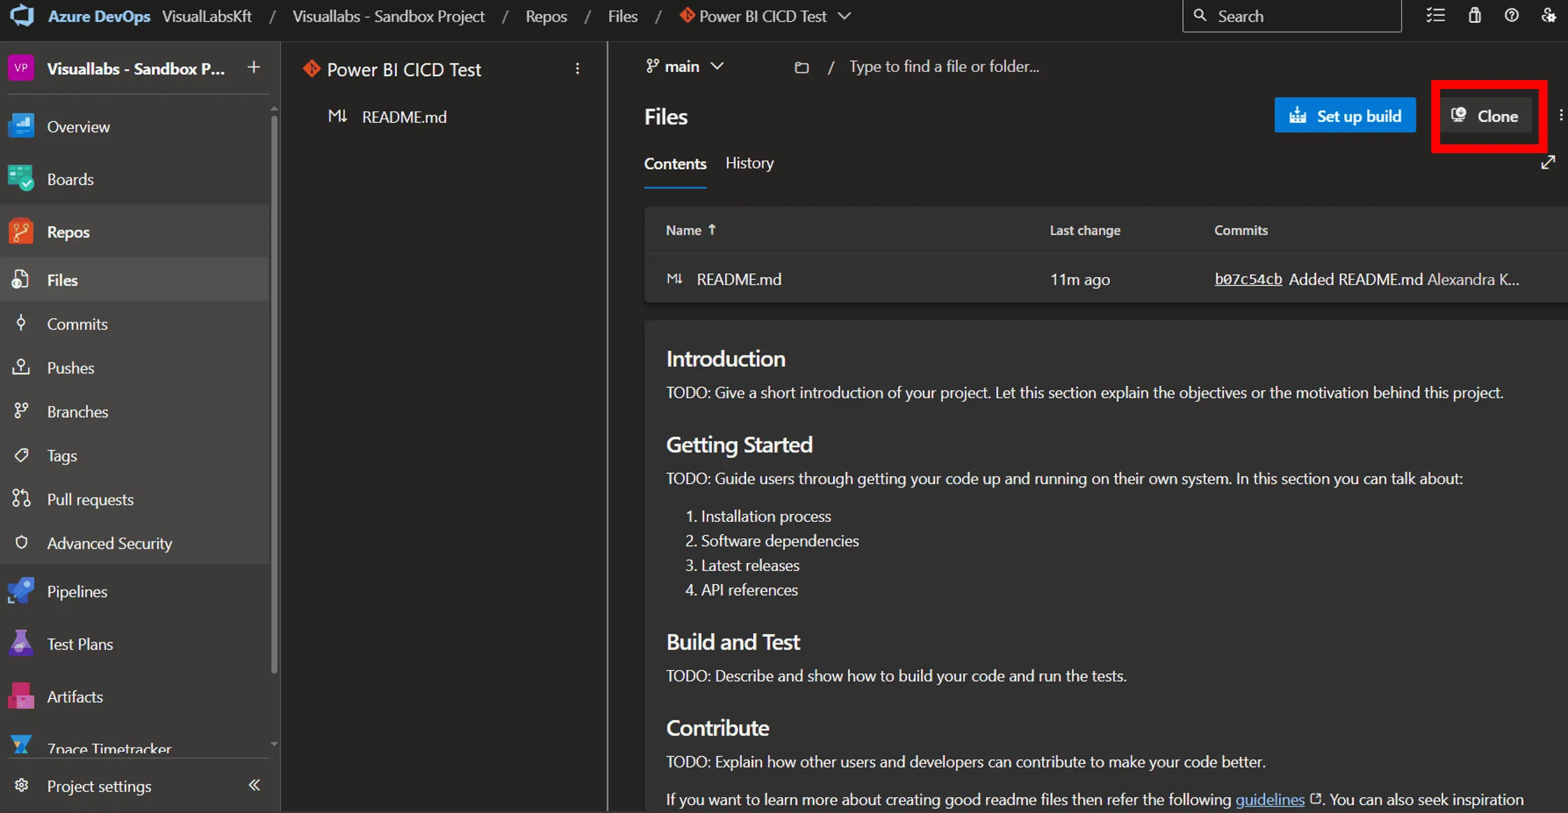Open the work items list icon in header
This screenshot has width=1568, height=813.
(x=1436, y=15)
